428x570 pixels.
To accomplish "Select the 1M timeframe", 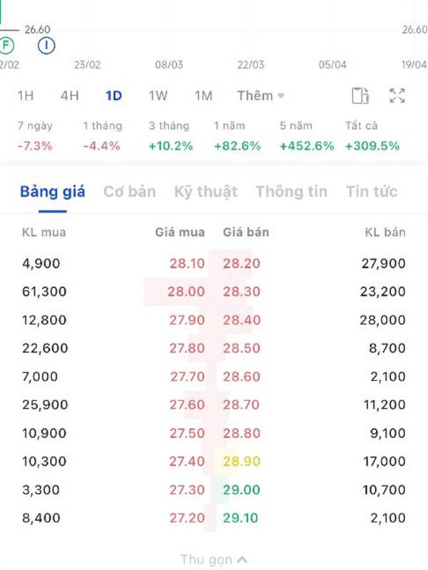I will [203, 96].
